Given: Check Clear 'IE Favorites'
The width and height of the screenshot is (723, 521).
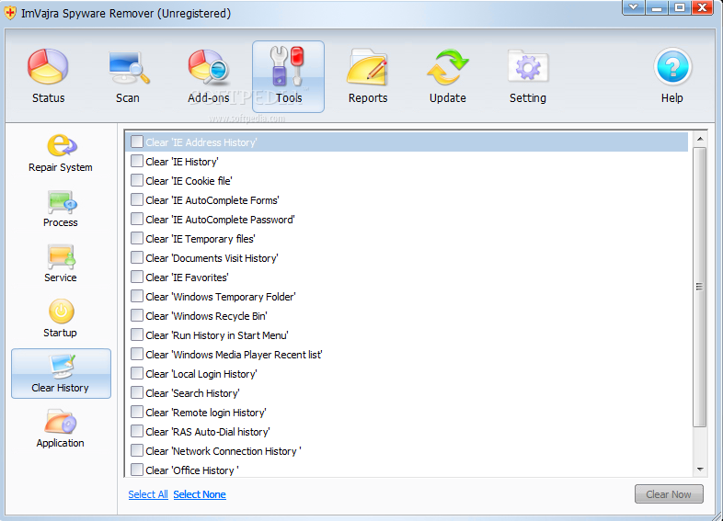Looking at the screenshot, I should 136,277.
